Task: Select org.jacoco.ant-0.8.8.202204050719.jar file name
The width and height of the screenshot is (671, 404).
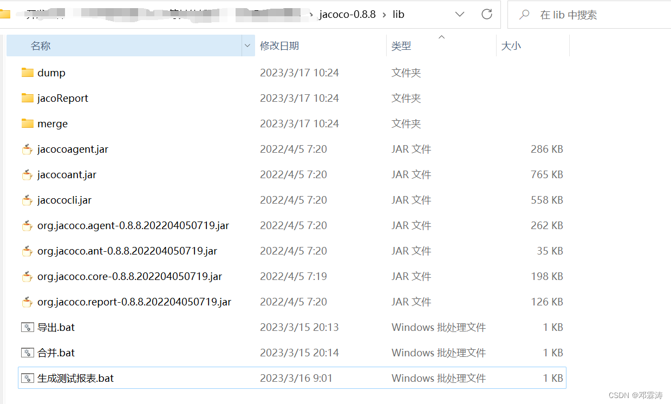Action: tap(127, 251)
